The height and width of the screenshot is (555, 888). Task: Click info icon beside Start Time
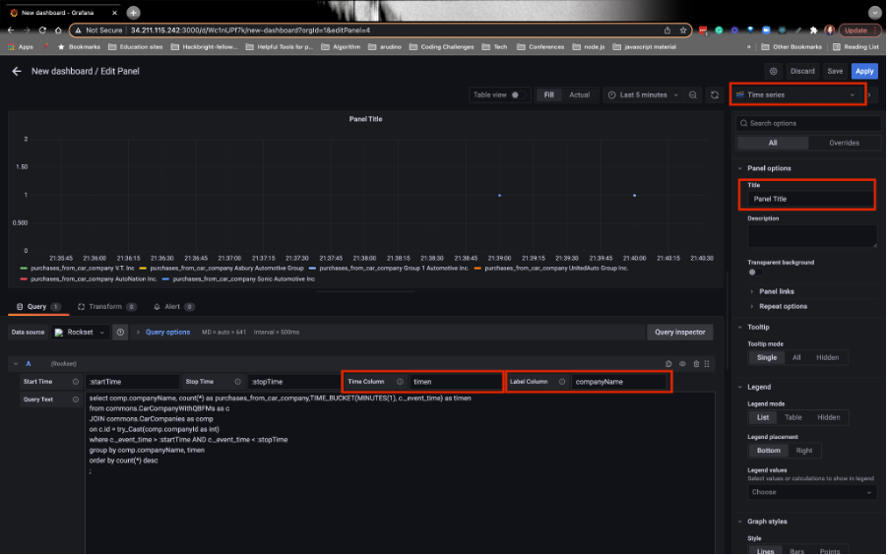(76, 382)
